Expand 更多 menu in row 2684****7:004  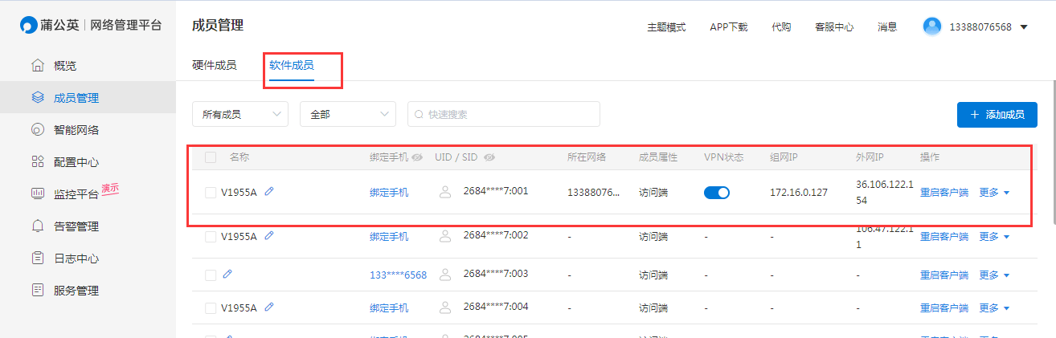(x=994, y=307)
